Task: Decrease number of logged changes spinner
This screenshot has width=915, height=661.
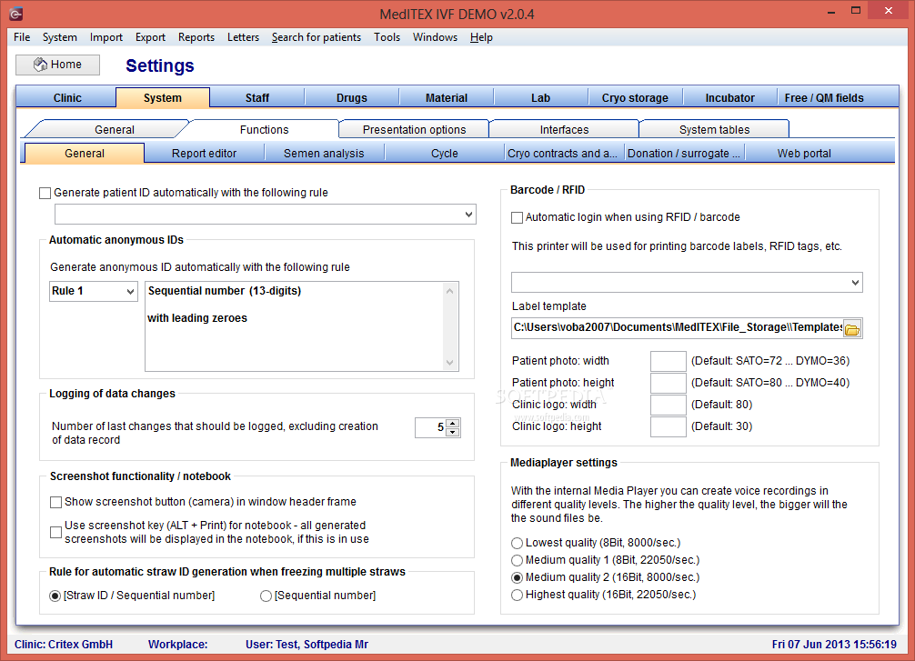Action: click(x=453, y=432)
